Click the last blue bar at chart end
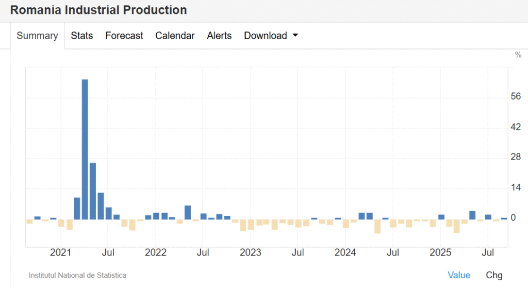Viewport: 528px width, 288px height. tap(504, 218)
